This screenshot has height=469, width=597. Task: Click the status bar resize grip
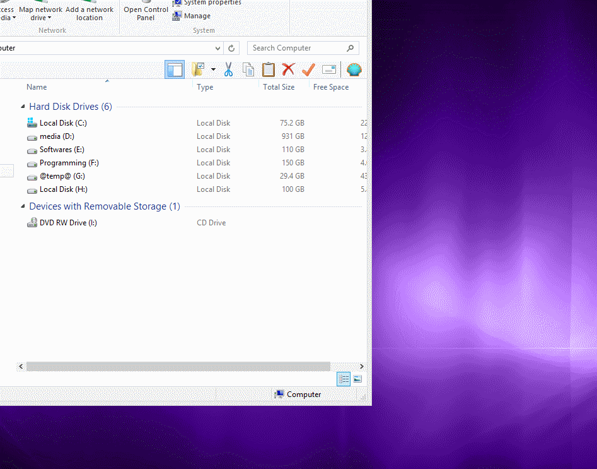[363, 397]
